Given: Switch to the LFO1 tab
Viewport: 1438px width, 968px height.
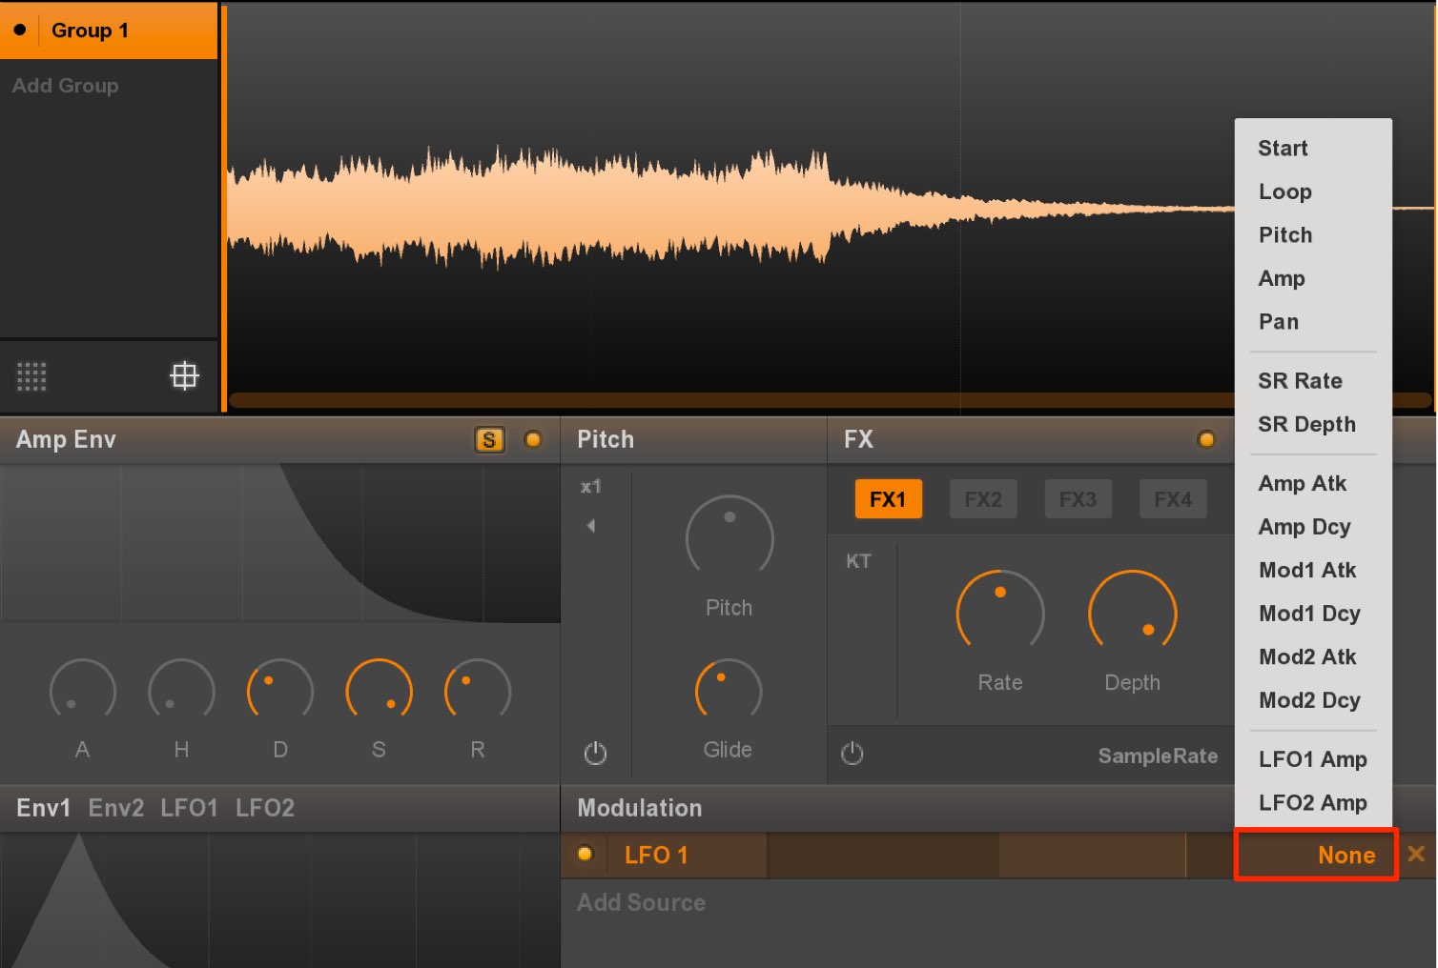Looking at the screenshot, I should (189, 808).
